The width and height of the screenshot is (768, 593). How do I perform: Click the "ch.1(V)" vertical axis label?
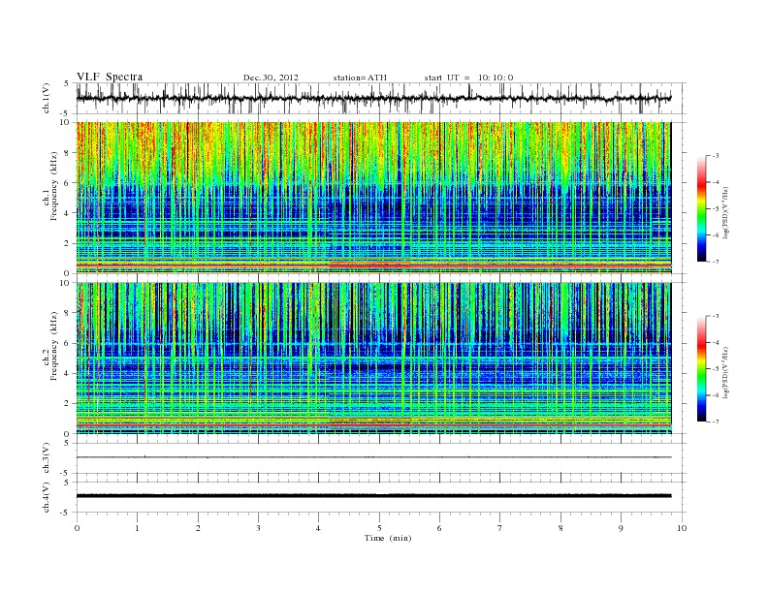(x=47, y=98)
